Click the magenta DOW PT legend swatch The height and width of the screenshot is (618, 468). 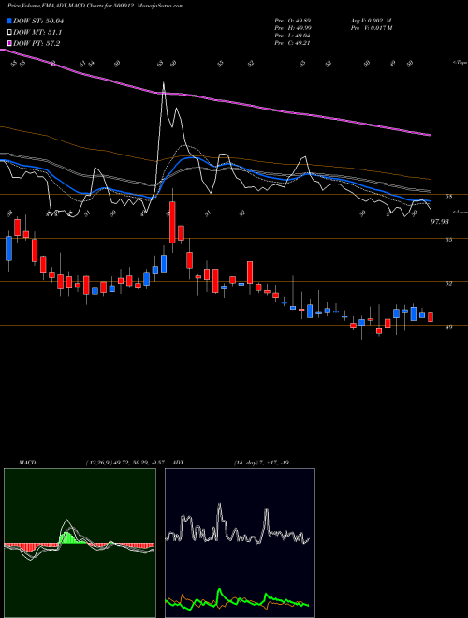coord(9,43)
